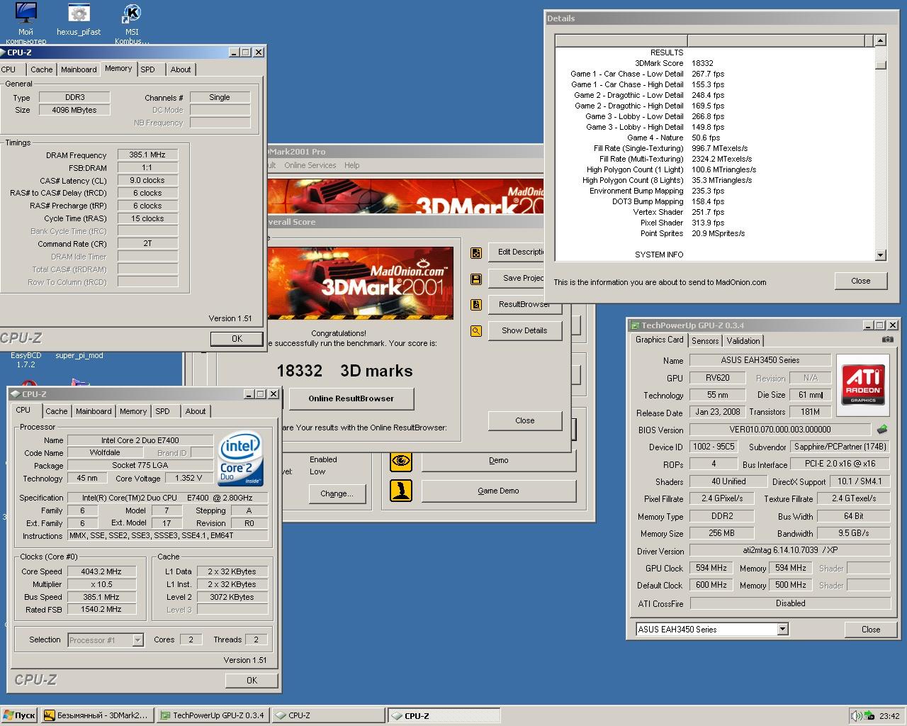This screenshot has width=907, height=726.
Task: Click the Show Details magnifier icon
Action: tap(476, 331)
